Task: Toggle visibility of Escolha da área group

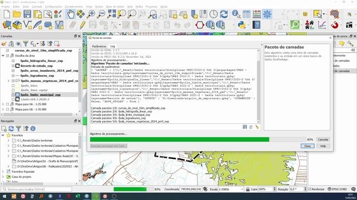Action: point(8,56)
